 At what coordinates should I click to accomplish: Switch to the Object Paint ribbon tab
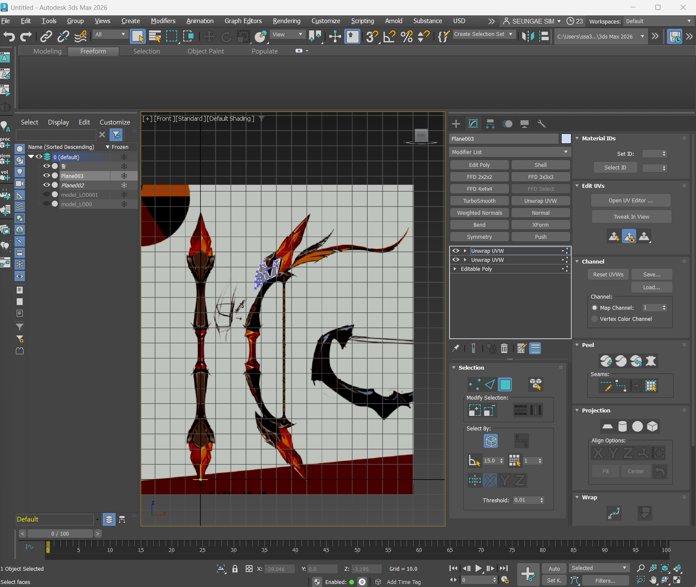click(x=205, y=51)
